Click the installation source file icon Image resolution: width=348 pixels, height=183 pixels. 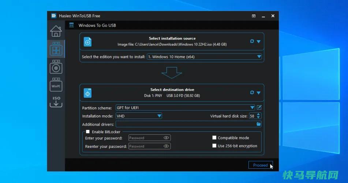(x=88, y=42)
